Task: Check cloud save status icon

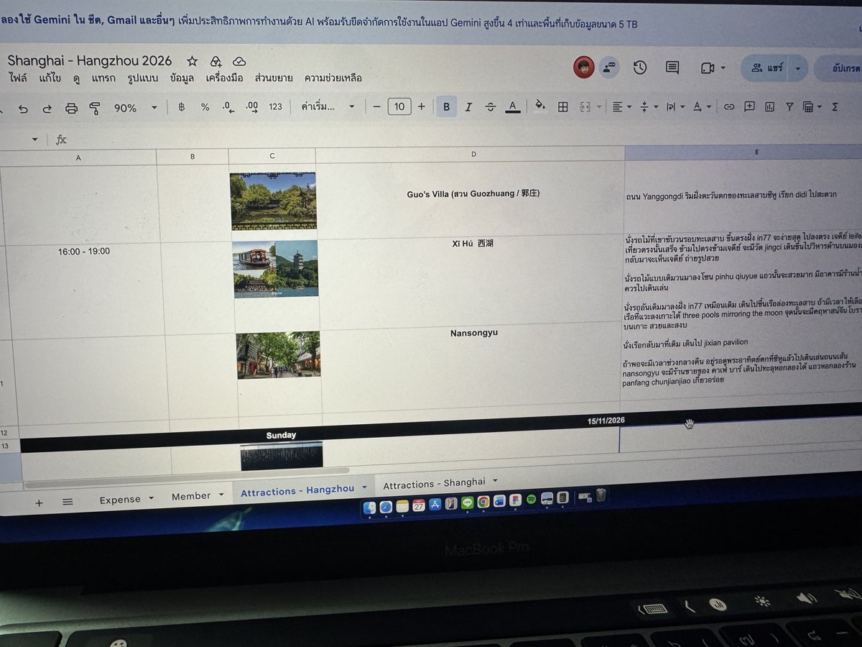Action: [x=239, y=61]
